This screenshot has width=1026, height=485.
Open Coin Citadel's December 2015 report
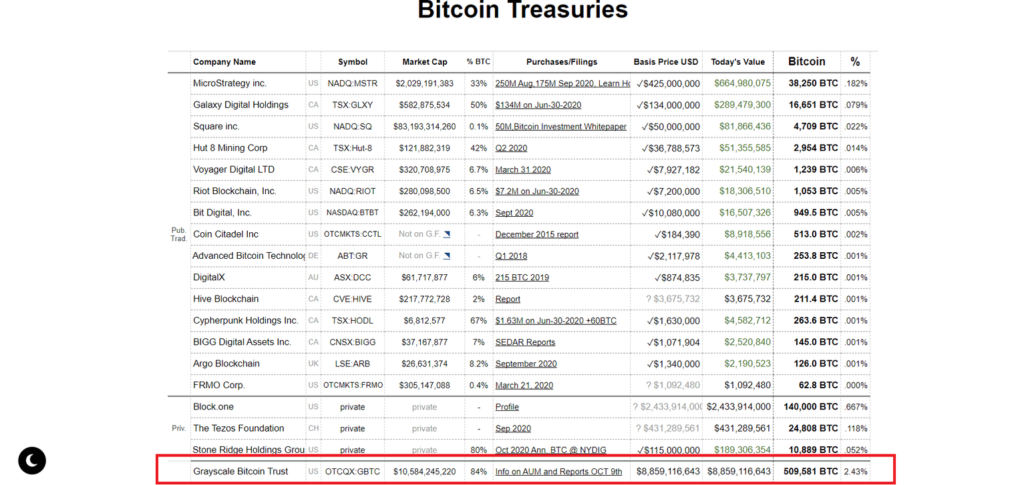[x=537, y=234]
